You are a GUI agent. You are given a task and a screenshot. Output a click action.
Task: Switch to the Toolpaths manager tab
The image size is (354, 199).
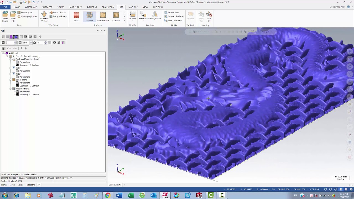(30, 185)
